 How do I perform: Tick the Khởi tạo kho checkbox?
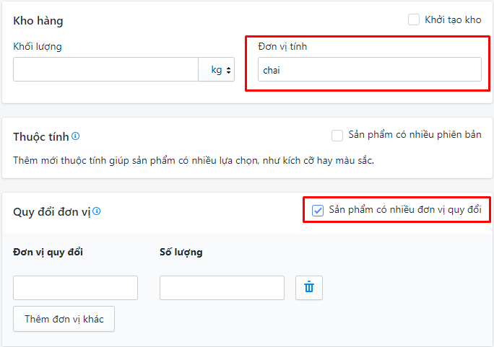(413, 19)
